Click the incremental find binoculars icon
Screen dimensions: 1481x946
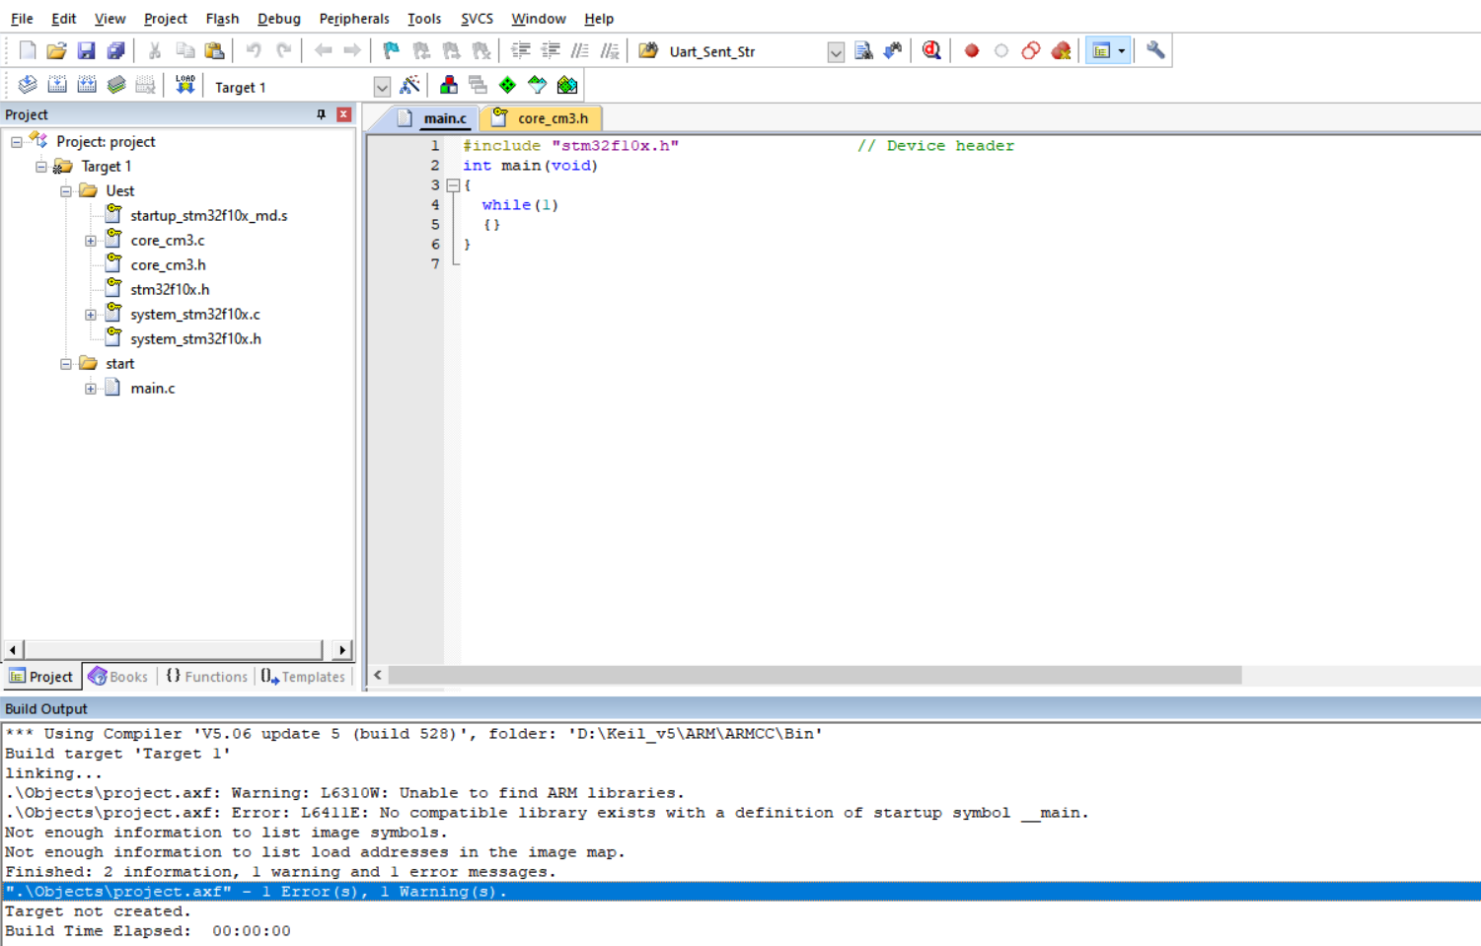pos(893,50)
